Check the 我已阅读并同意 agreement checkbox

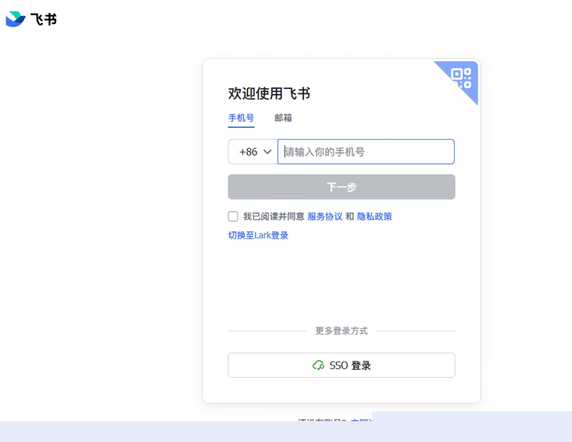[x=233, y=216]
